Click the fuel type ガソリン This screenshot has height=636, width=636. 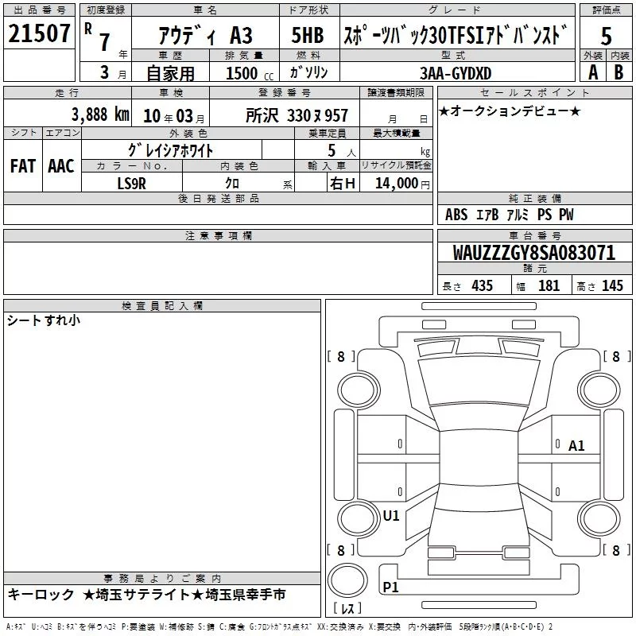pyautogui.click(x=308, y=72)
